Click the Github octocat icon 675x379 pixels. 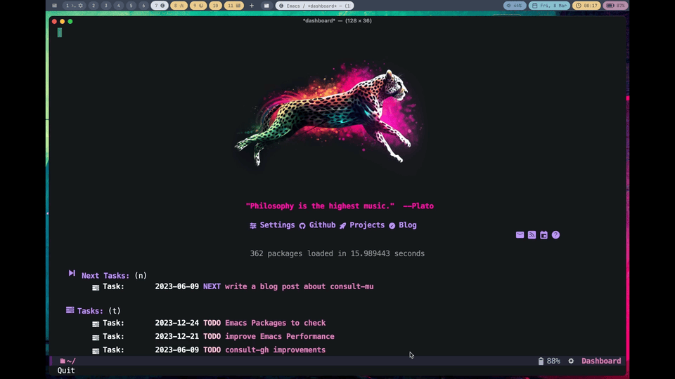(302, 225)
